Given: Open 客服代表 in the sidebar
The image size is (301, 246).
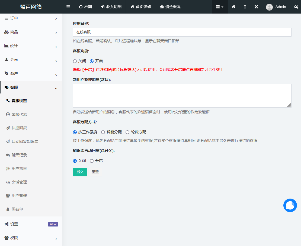Looking at the screenshot, I should tap(19, 114).
